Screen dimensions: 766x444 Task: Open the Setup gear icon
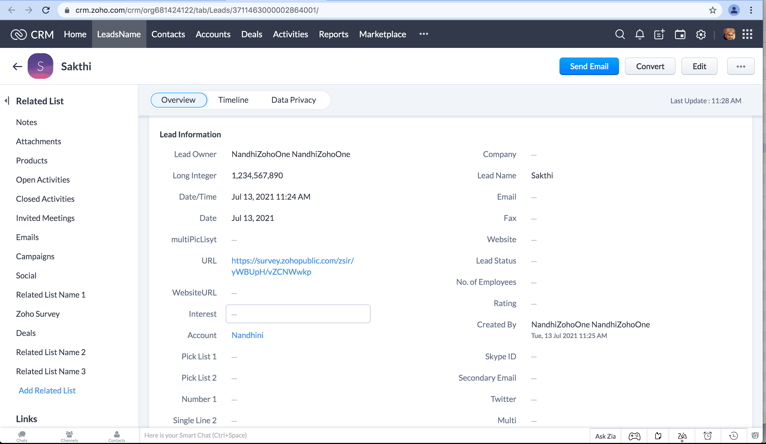coord(701,34)
